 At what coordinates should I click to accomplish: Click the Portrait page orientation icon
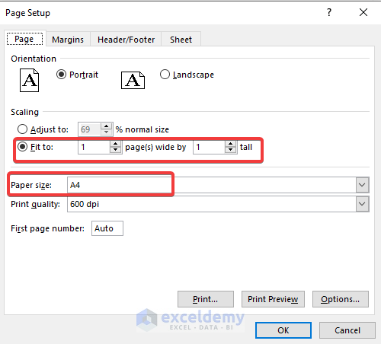(x=30, y=80)
